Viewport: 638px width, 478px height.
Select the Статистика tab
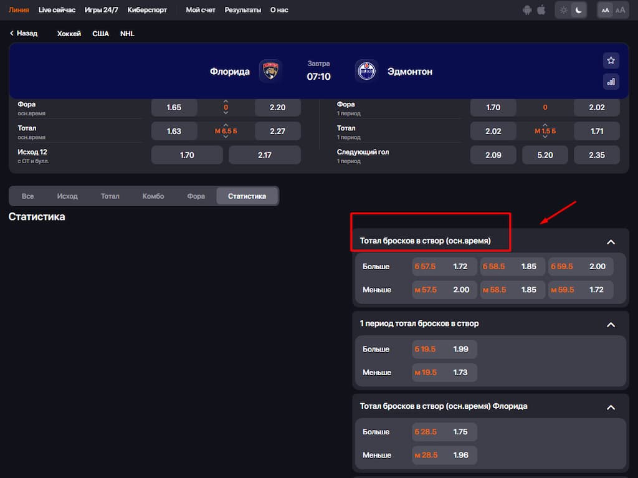[x=247, y=196]
